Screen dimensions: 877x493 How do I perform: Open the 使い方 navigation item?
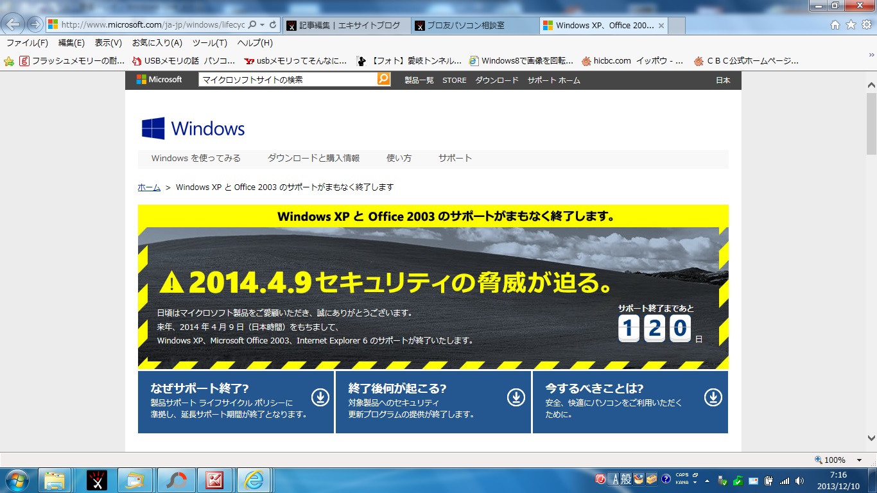(x=399, y=158)
